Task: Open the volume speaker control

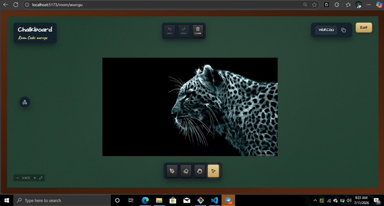Action: point(349,201)
